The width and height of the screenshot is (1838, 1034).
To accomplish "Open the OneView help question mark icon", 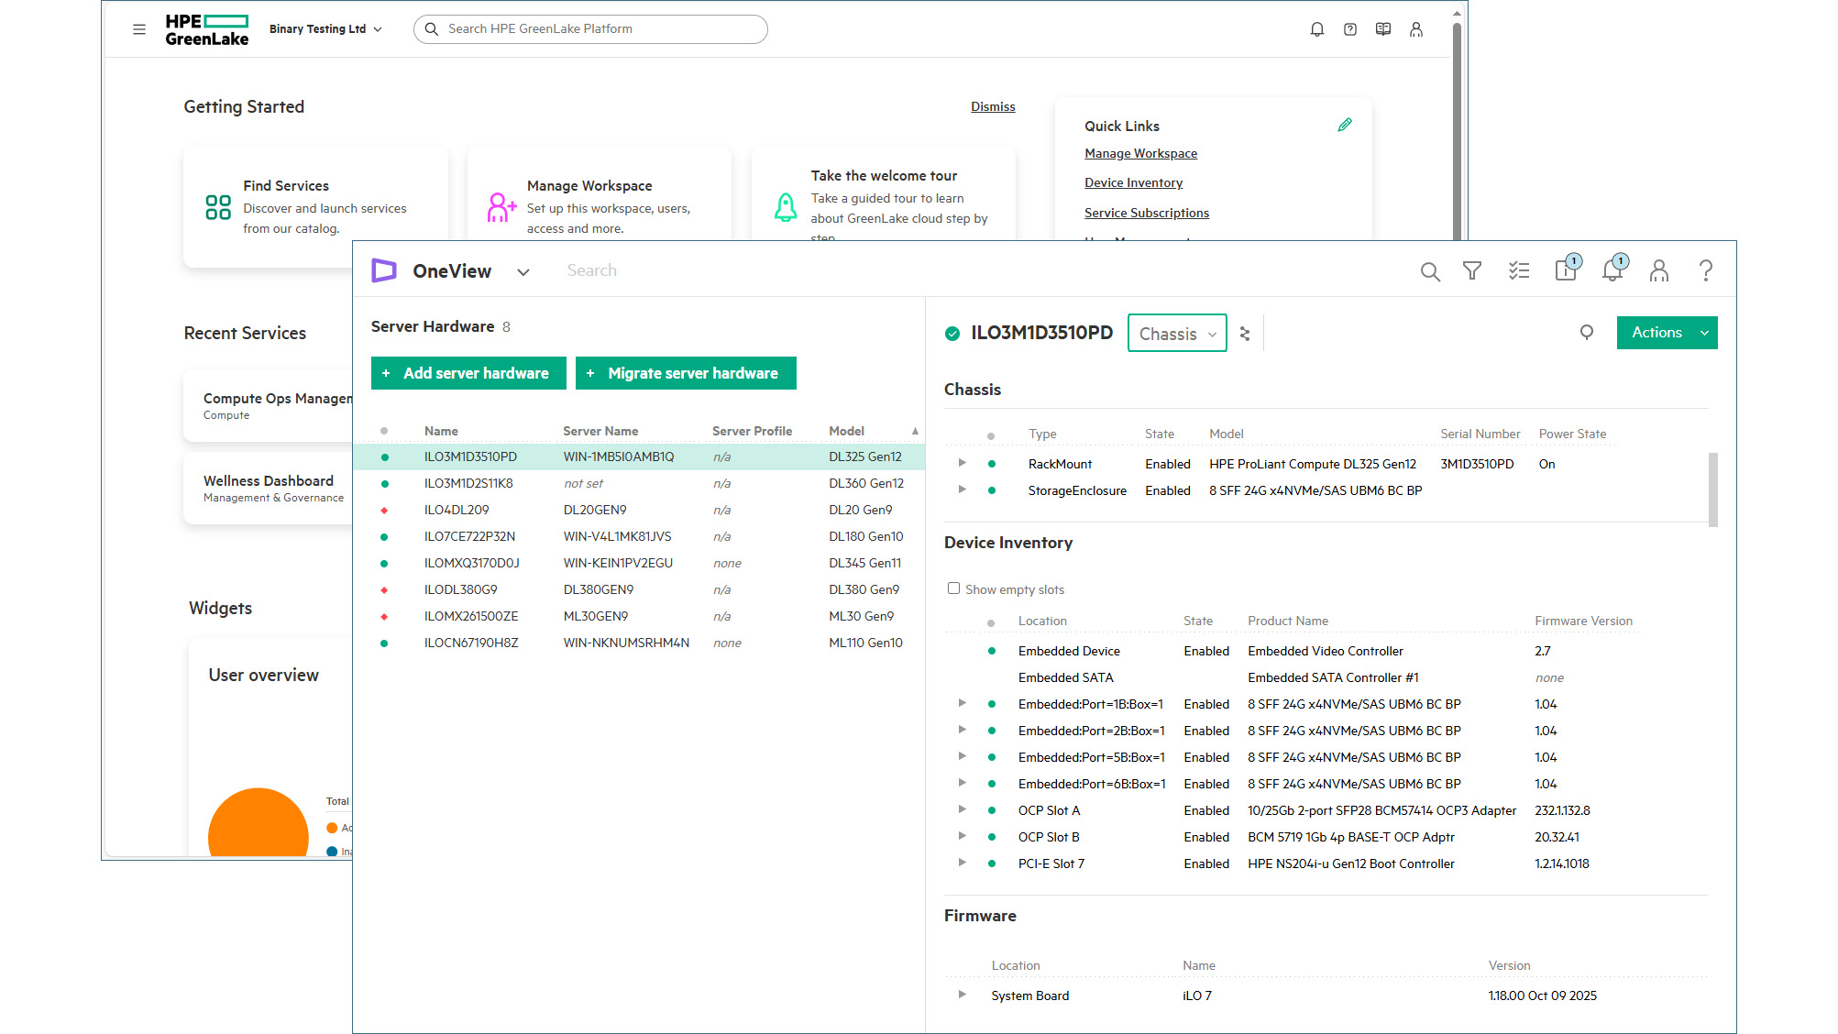I will pos(1706,271).
